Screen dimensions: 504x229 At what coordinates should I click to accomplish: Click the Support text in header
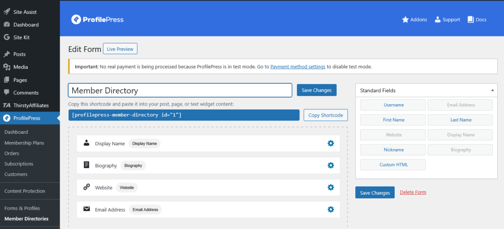(451, 20)
